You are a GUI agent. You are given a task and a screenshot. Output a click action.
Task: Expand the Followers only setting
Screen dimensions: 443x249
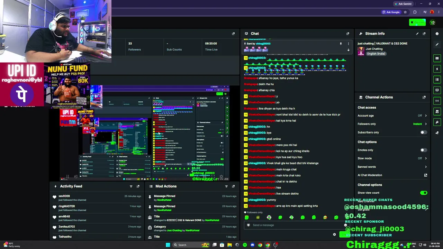pyautogui.click(x=426, y=124)
